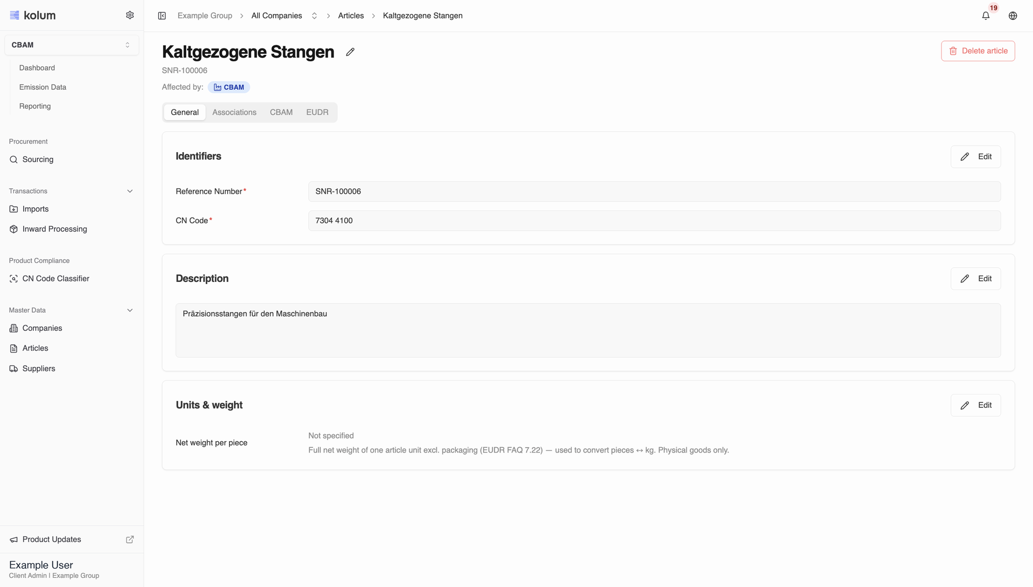Toggle the sidebar panel icon
This screenshot has height=587, width=1033.
point(162,16)
